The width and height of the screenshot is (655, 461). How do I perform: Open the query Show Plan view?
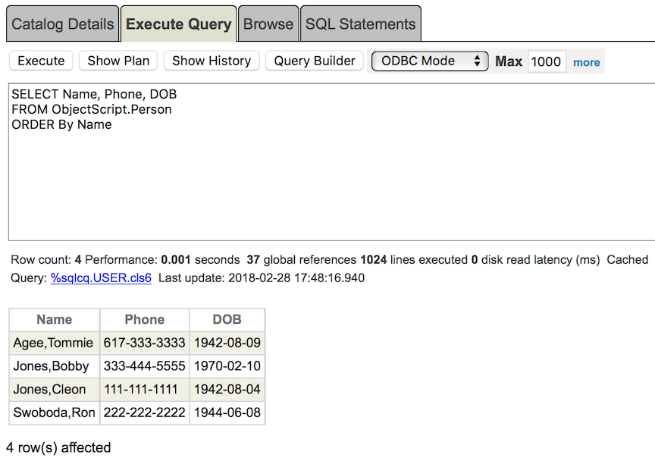(118, 61)
